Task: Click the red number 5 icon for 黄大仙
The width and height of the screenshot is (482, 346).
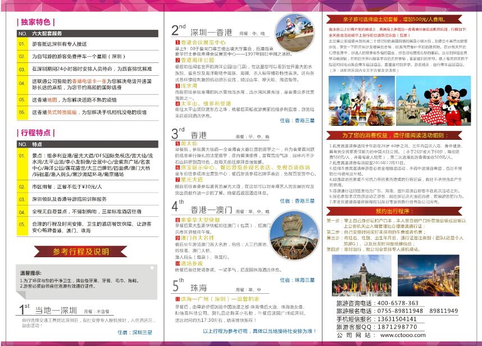Action: [177, 143]
